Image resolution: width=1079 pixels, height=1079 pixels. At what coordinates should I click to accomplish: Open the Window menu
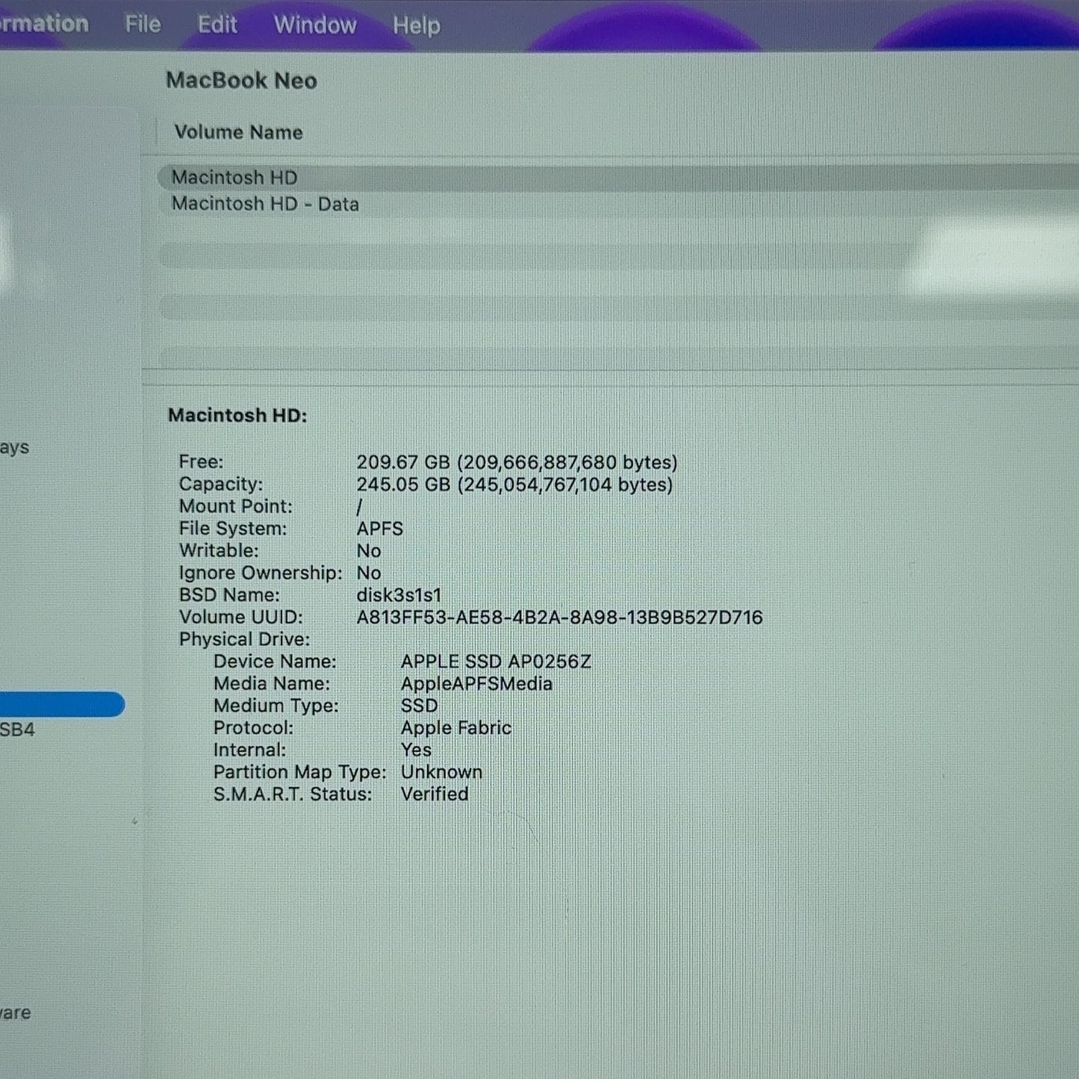[315, 25]
